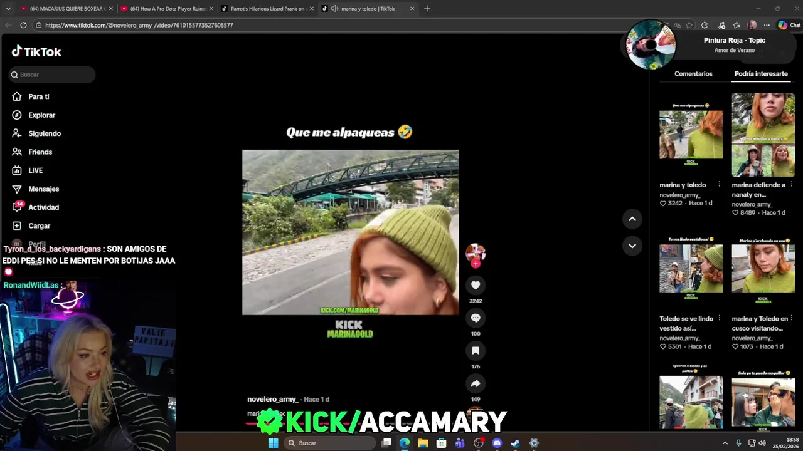803x451 pixels.
Task: Mute audio on marina y toledo tab
Action: pos(334,9)
